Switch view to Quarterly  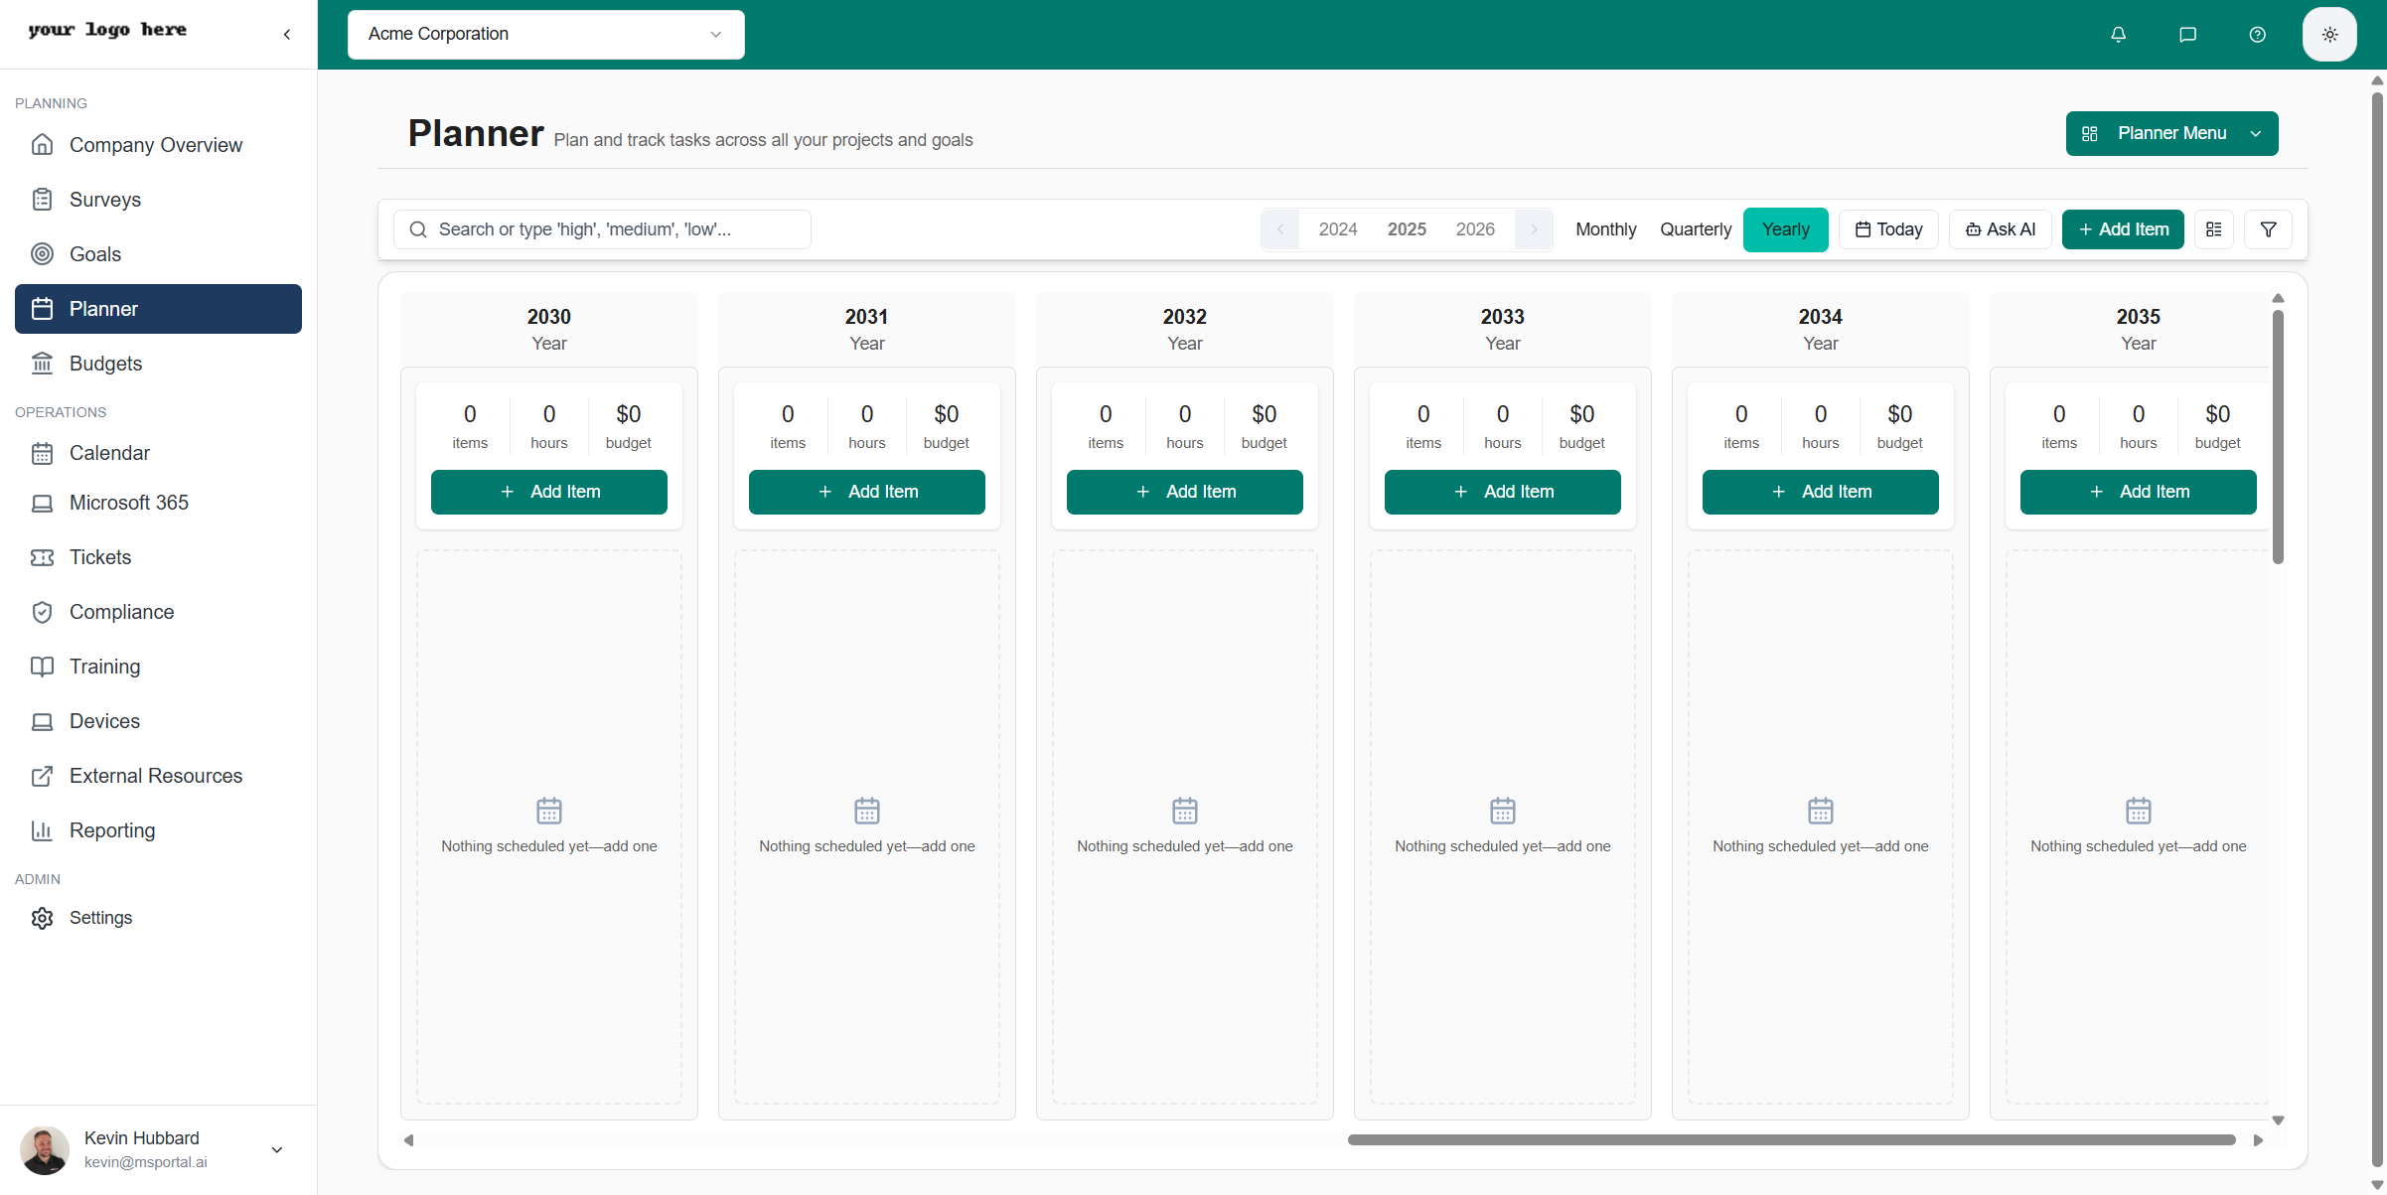pyautogui.click(x=1695, y=229)
